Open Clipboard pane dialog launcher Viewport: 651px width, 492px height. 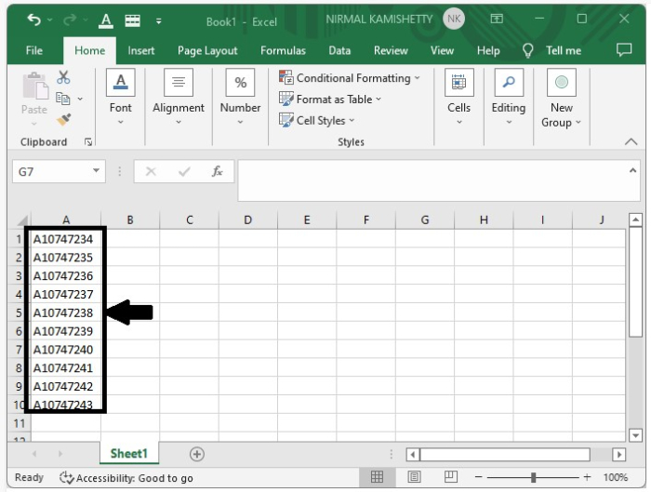click(x=88, y=142)
